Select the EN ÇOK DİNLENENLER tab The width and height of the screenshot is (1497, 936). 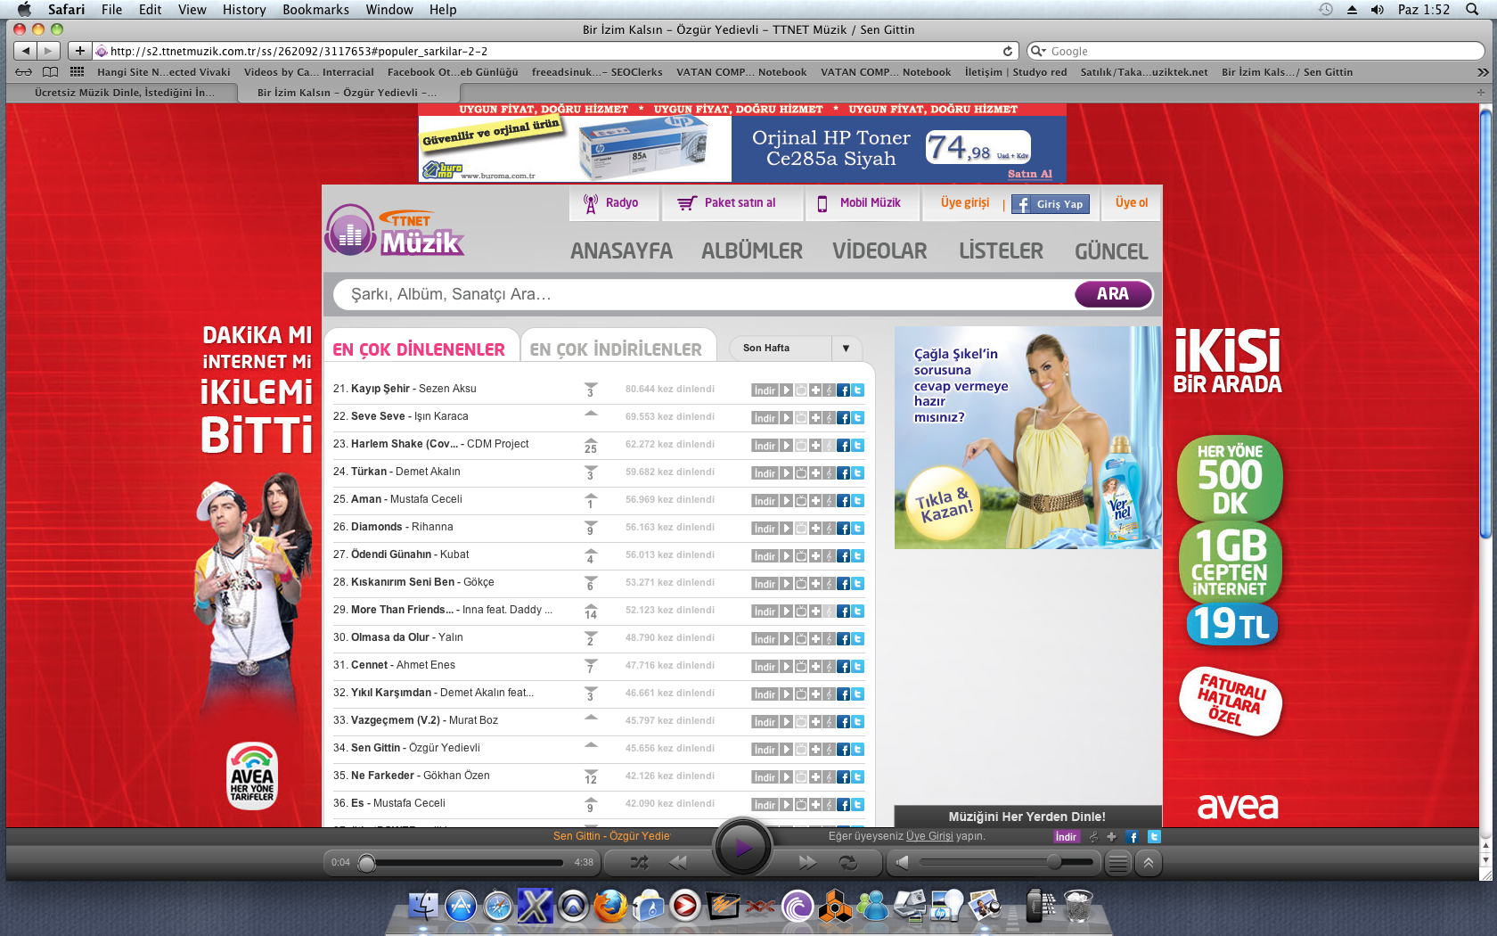pos(419,349)
